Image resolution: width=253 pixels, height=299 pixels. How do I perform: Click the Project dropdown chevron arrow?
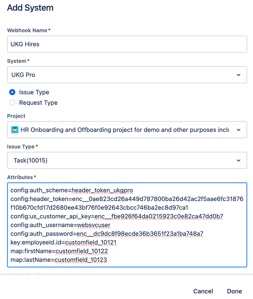[239, 130]
